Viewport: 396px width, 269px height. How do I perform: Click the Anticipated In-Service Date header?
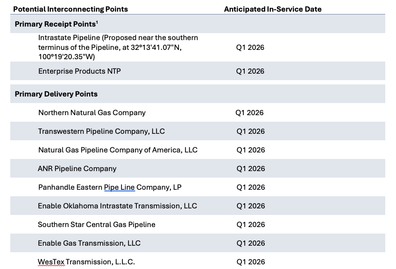point(273,9)
